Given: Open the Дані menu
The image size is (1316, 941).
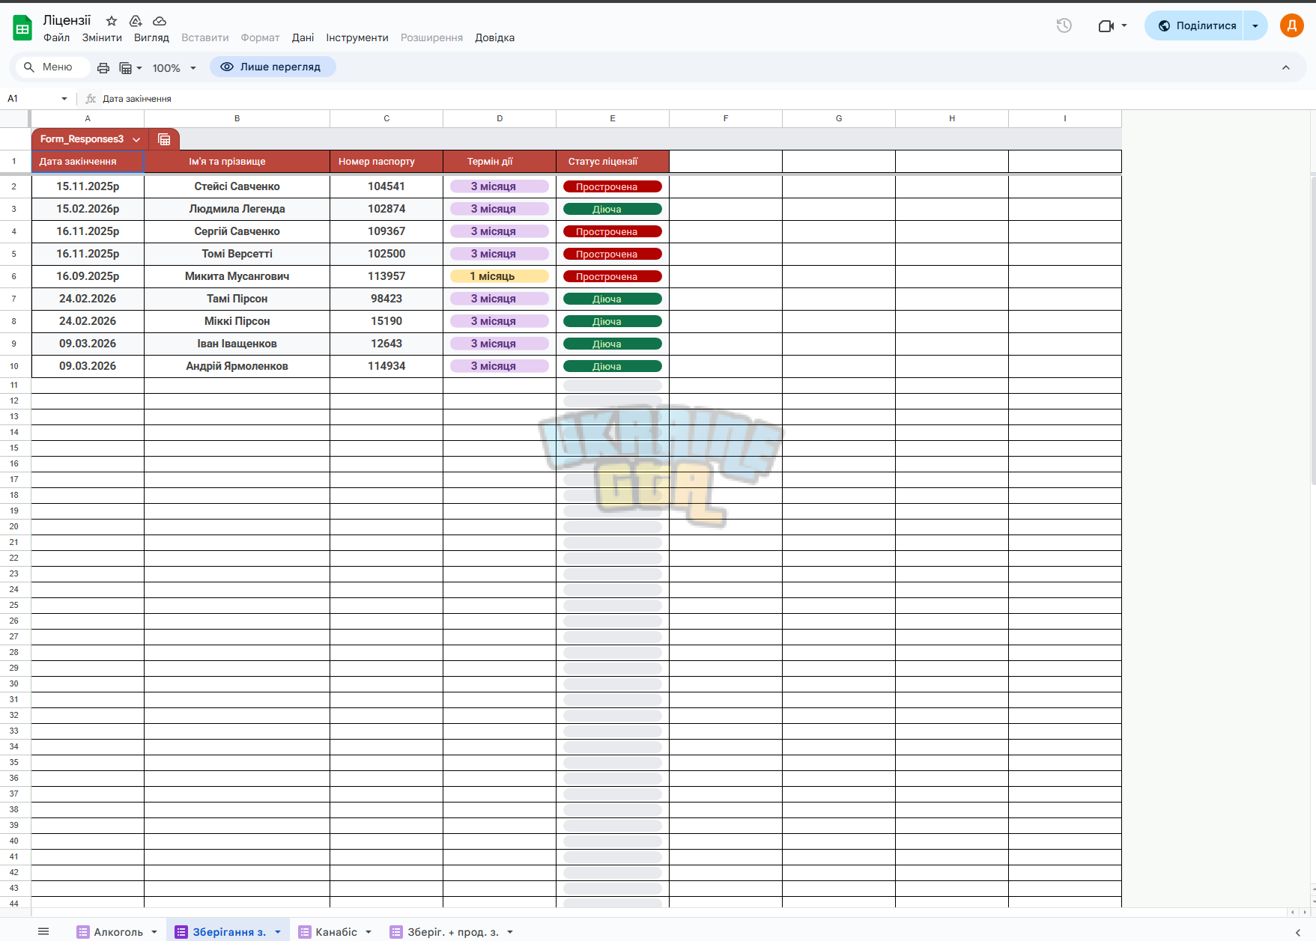Looking at the screenshot, I should click(x=303, y=37).
